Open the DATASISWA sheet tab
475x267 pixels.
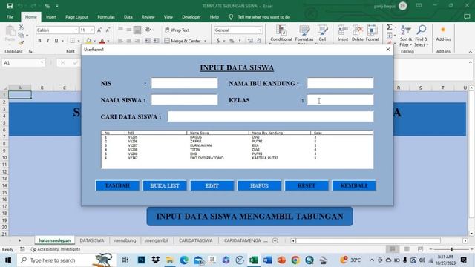[x=92, y=240]
